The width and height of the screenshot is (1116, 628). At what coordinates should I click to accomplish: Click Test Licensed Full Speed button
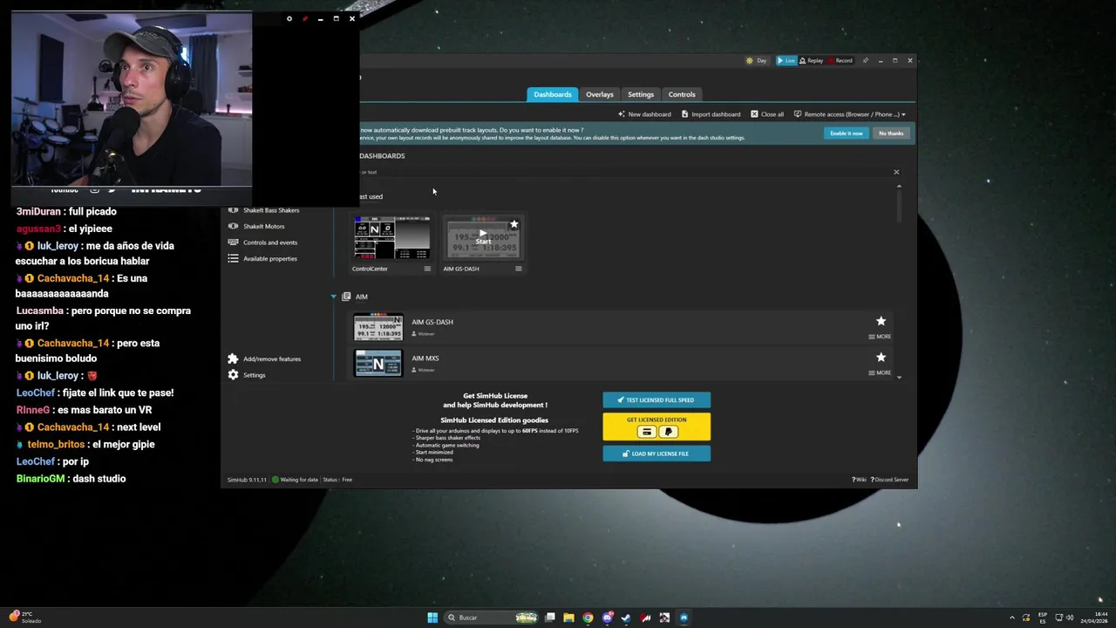[x=657, y=400]
